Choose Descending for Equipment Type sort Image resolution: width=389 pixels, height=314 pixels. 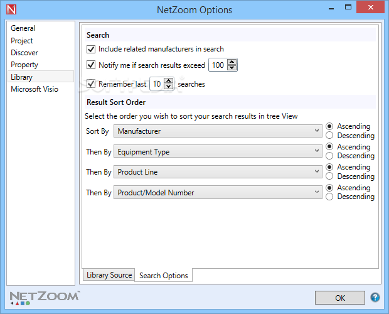click(329, 156)
